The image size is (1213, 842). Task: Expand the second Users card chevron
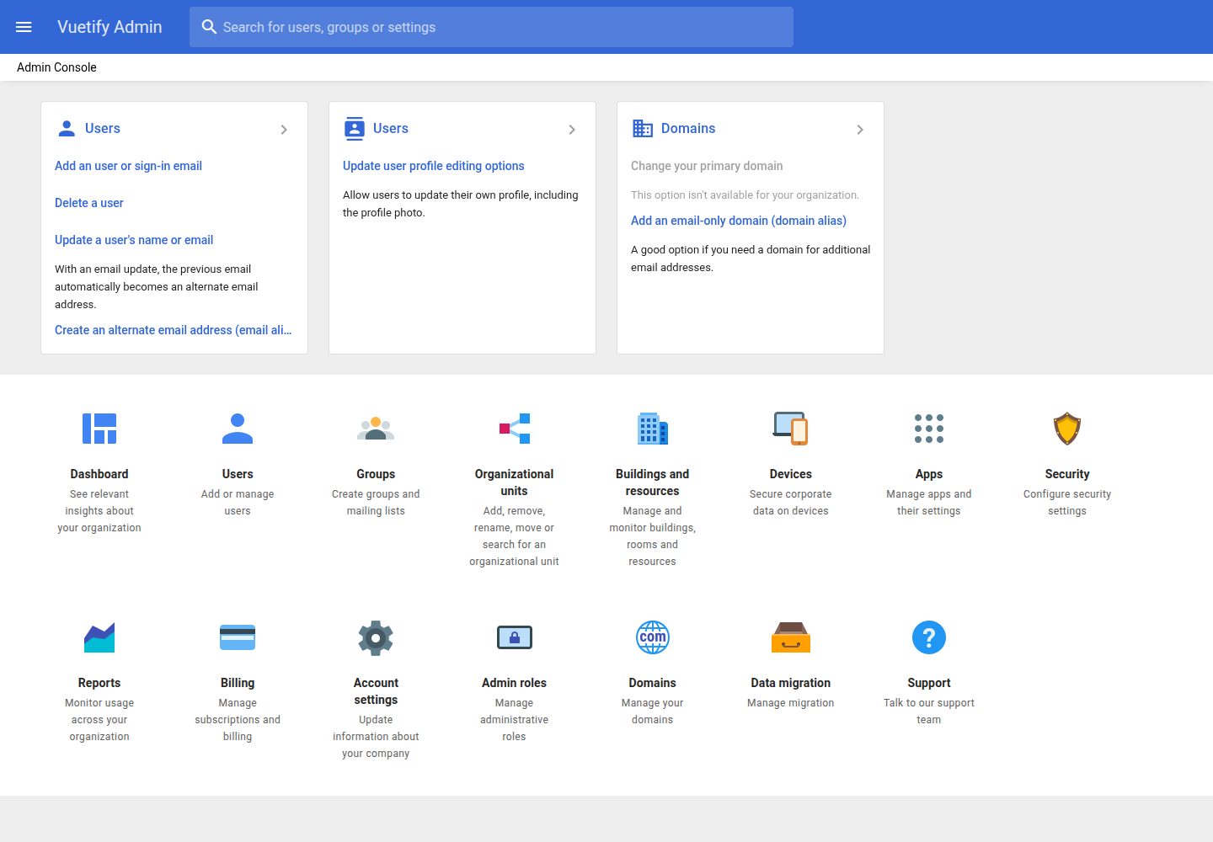[x=572, y=130]
